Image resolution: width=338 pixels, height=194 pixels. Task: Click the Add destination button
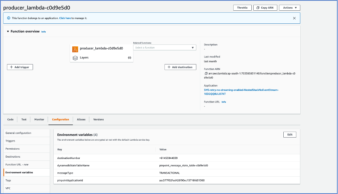(180, 67)
